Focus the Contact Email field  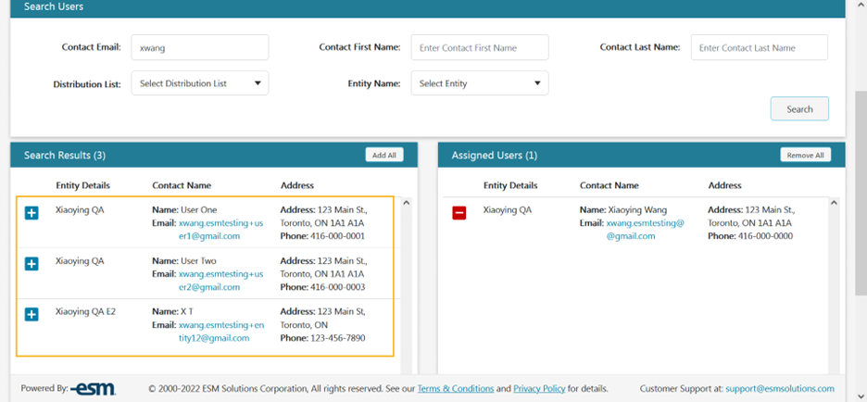[199, 47]
